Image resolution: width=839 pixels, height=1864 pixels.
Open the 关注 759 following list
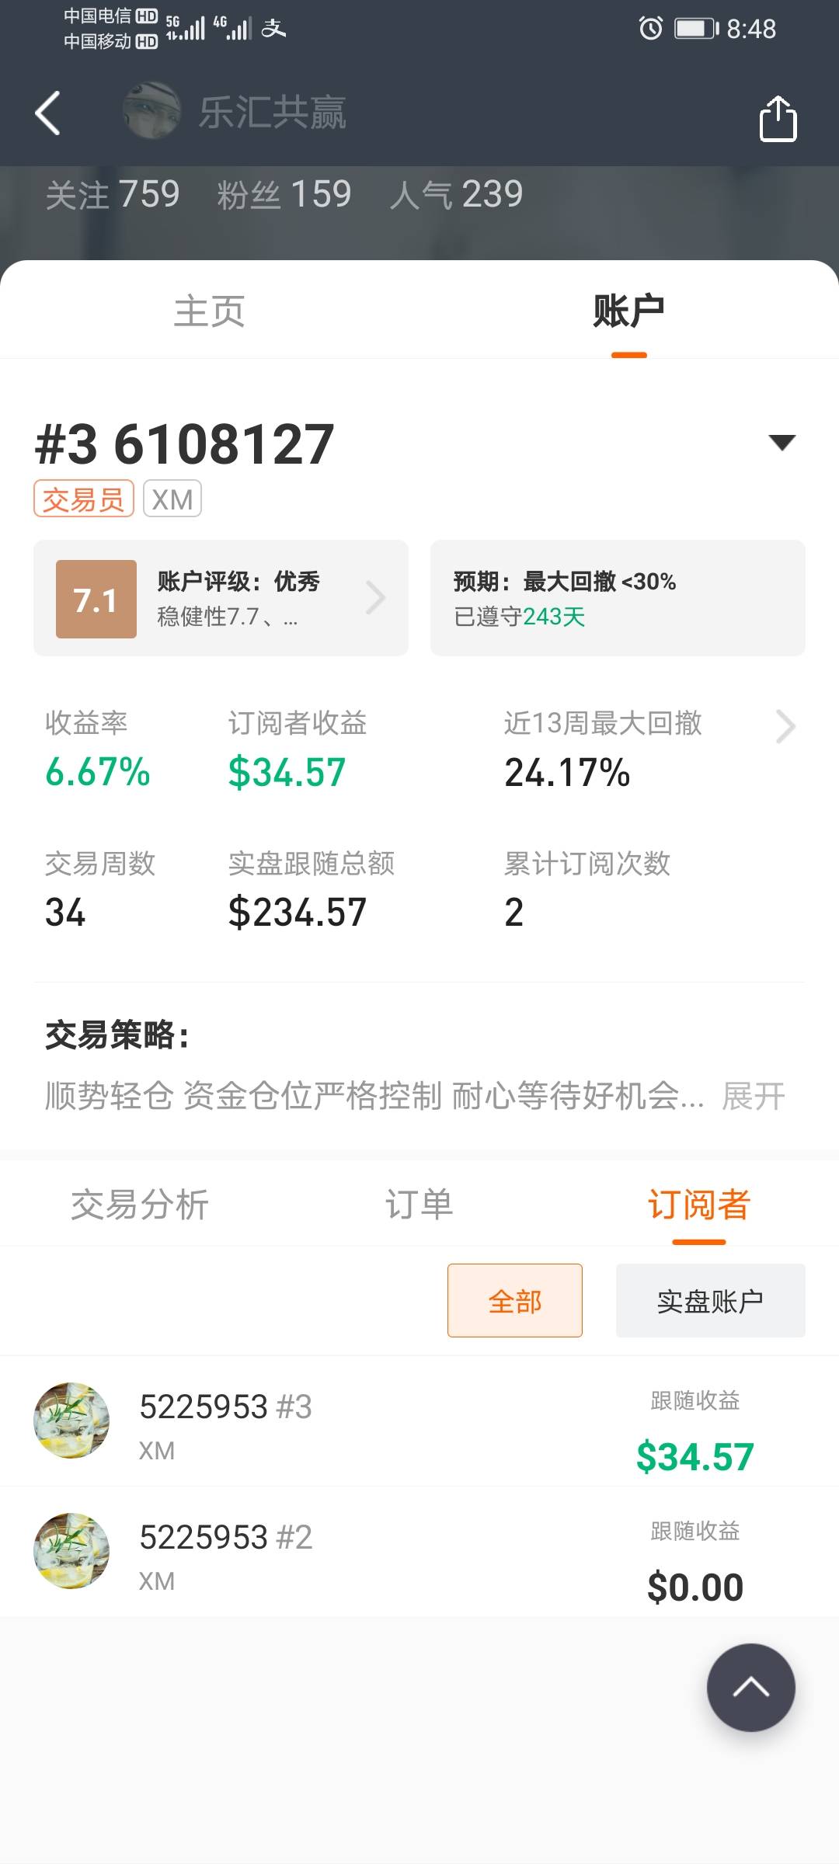[113, 194]
